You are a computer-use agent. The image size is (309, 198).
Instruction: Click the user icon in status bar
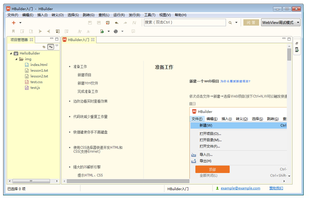pos(217,189)
